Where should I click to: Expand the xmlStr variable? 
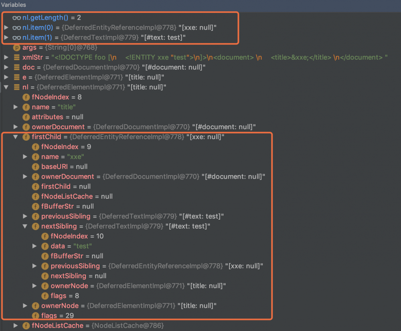tap(6, 57)
